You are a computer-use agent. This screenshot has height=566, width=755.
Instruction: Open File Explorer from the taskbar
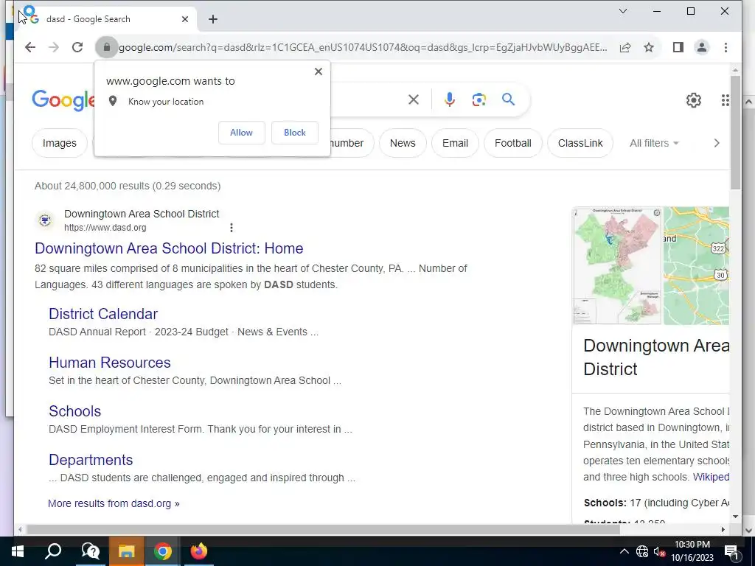126,551
